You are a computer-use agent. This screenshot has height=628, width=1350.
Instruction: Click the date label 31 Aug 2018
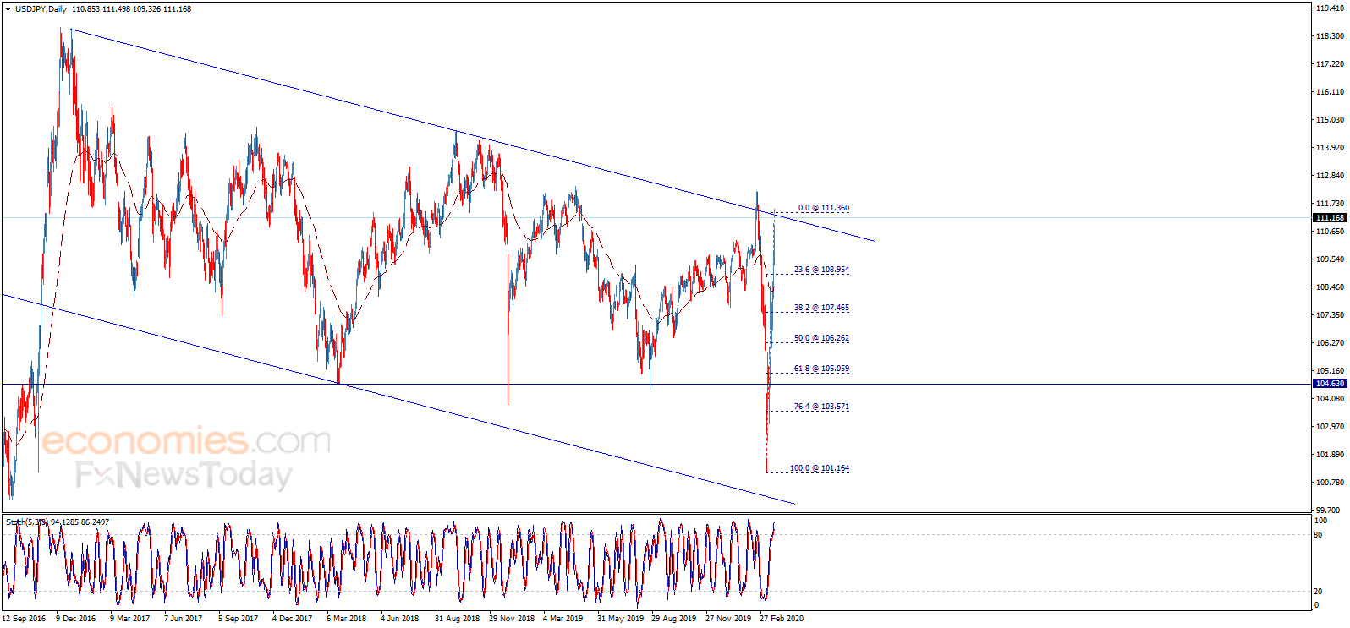(x=457, y=618)
